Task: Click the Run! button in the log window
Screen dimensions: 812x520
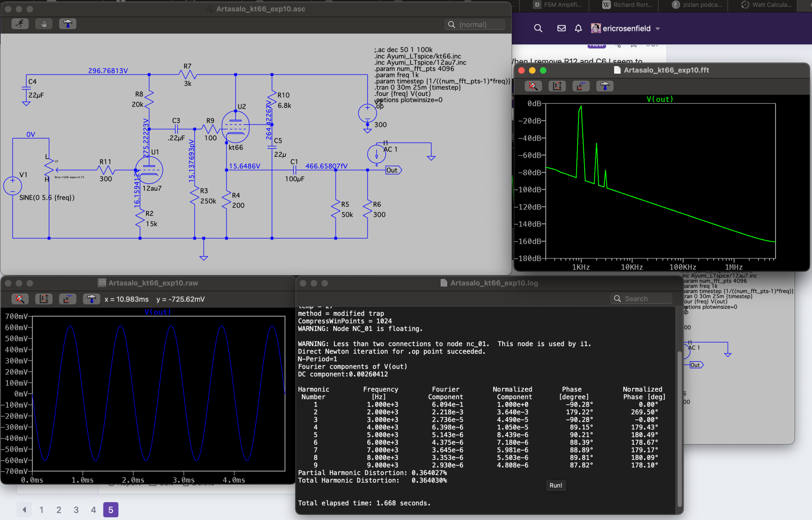Action: tap(556, 485)
